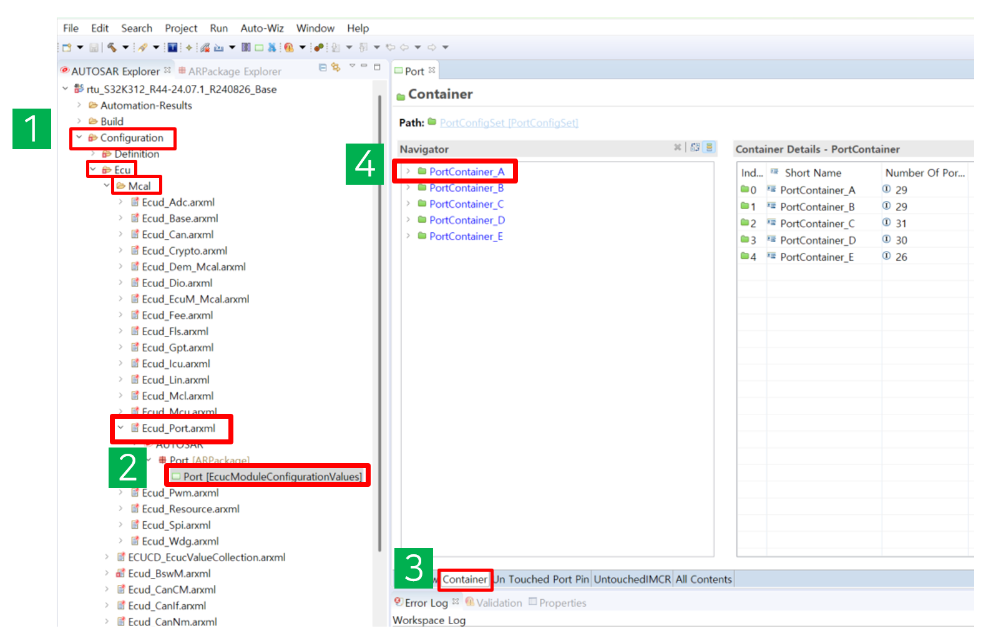This screenshot has height=636, width=991.
Task: Expand PortContainer_B in the Navigator
Action: [x=408, y=188]
